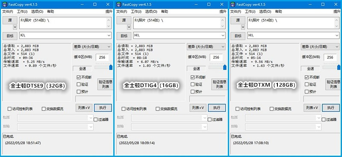Image resolution: width=342 pixels, height=157 pixels.
Task: Check 访问控制列表 in DTSE9 window
Action: coord(9,109)
